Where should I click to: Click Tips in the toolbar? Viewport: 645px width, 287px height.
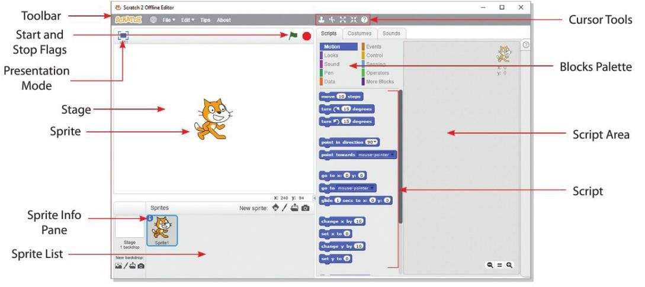(206, 20)
